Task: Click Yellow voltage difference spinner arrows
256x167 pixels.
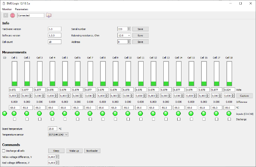Action: 57,157
